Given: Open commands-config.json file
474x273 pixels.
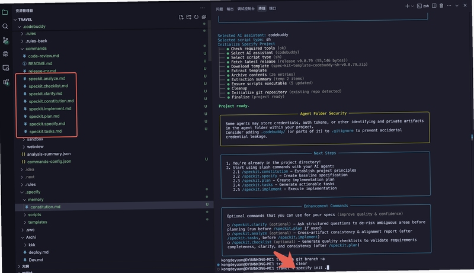Looking at the screenshot, I should [x=49, y=162].
